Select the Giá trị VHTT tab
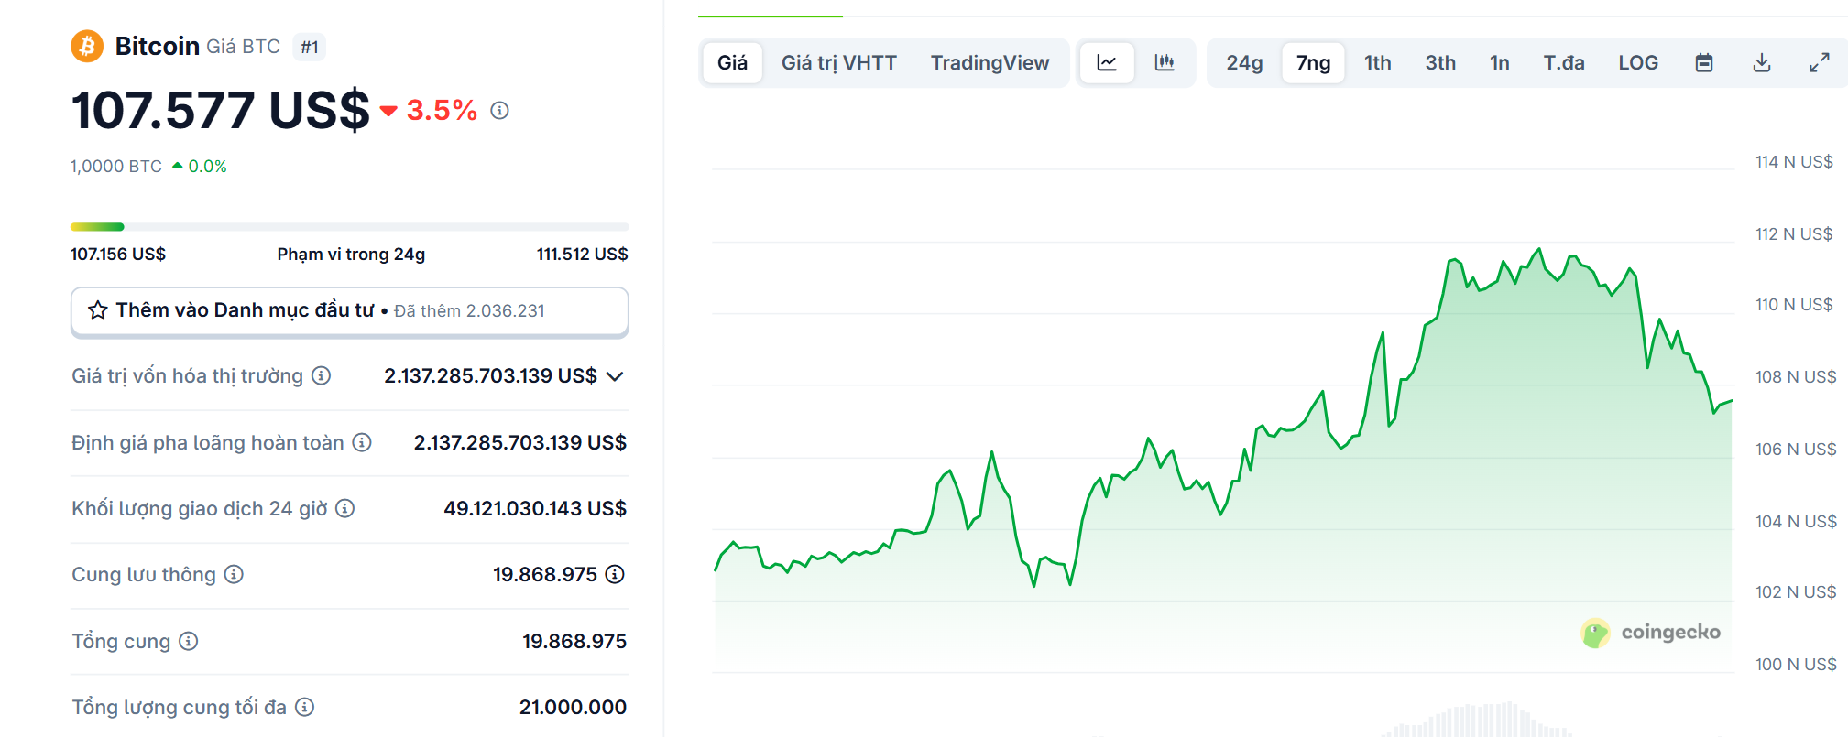 [839, 62]
